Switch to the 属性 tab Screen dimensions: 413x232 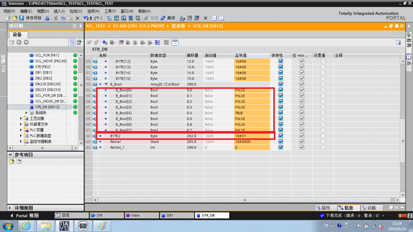click(x=326, y=208)
